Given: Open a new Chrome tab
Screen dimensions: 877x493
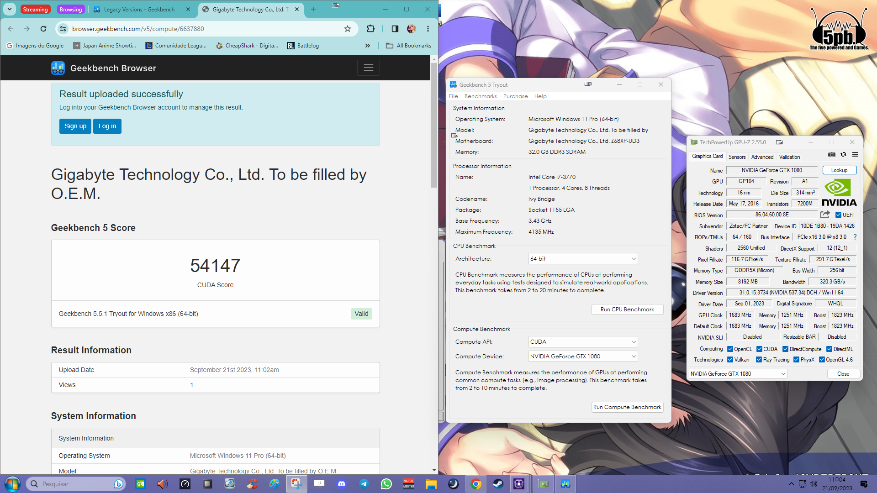Looking at the screenshot, I should [x=313, y=9].
